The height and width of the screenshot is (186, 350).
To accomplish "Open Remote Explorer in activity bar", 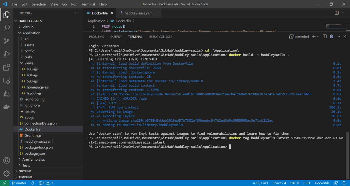I will pos(7,81).
